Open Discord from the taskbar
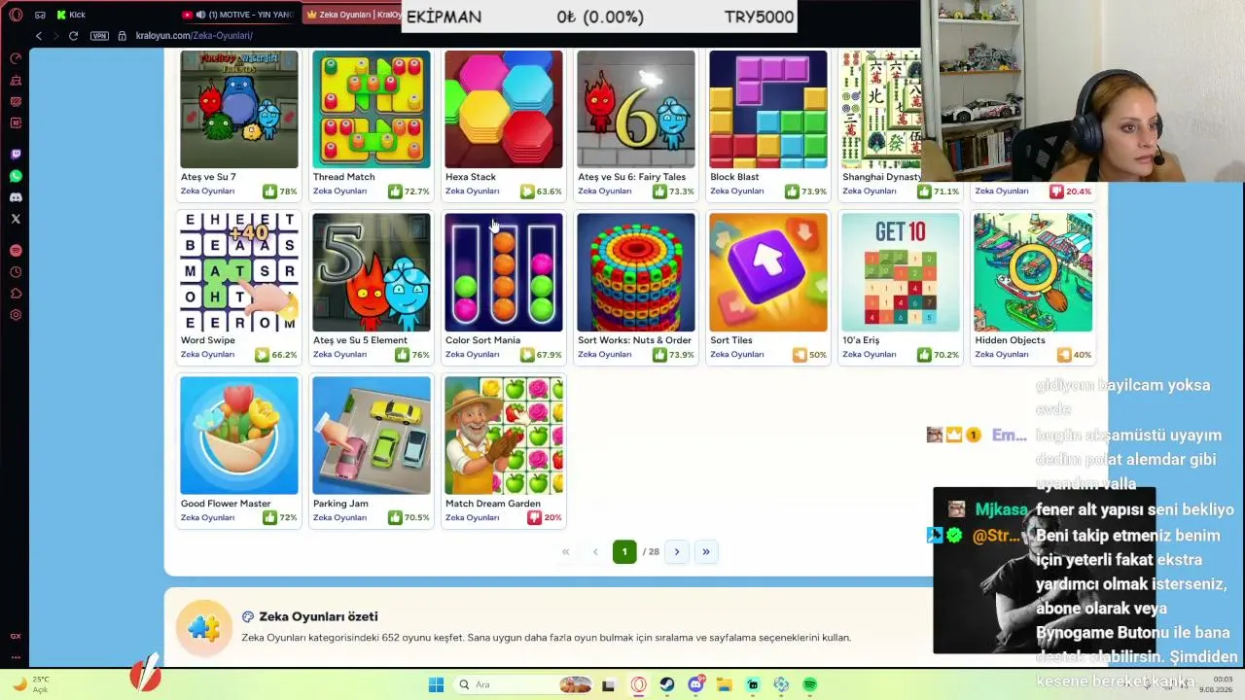Screen dimensions: 1245x700 [696, 684]
